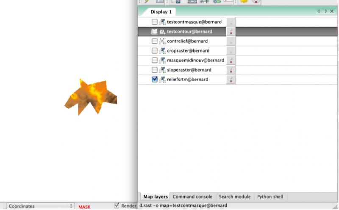Enable the sloperaster@bernard layer checkbox
Screen dimensions: 339x210
coord(155,70)
